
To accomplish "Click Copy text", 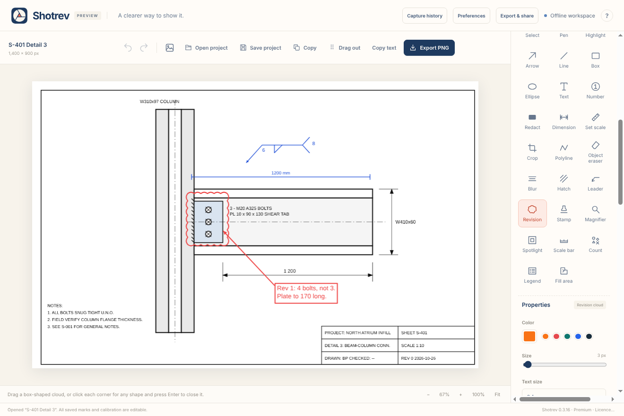I will (384, 48).
